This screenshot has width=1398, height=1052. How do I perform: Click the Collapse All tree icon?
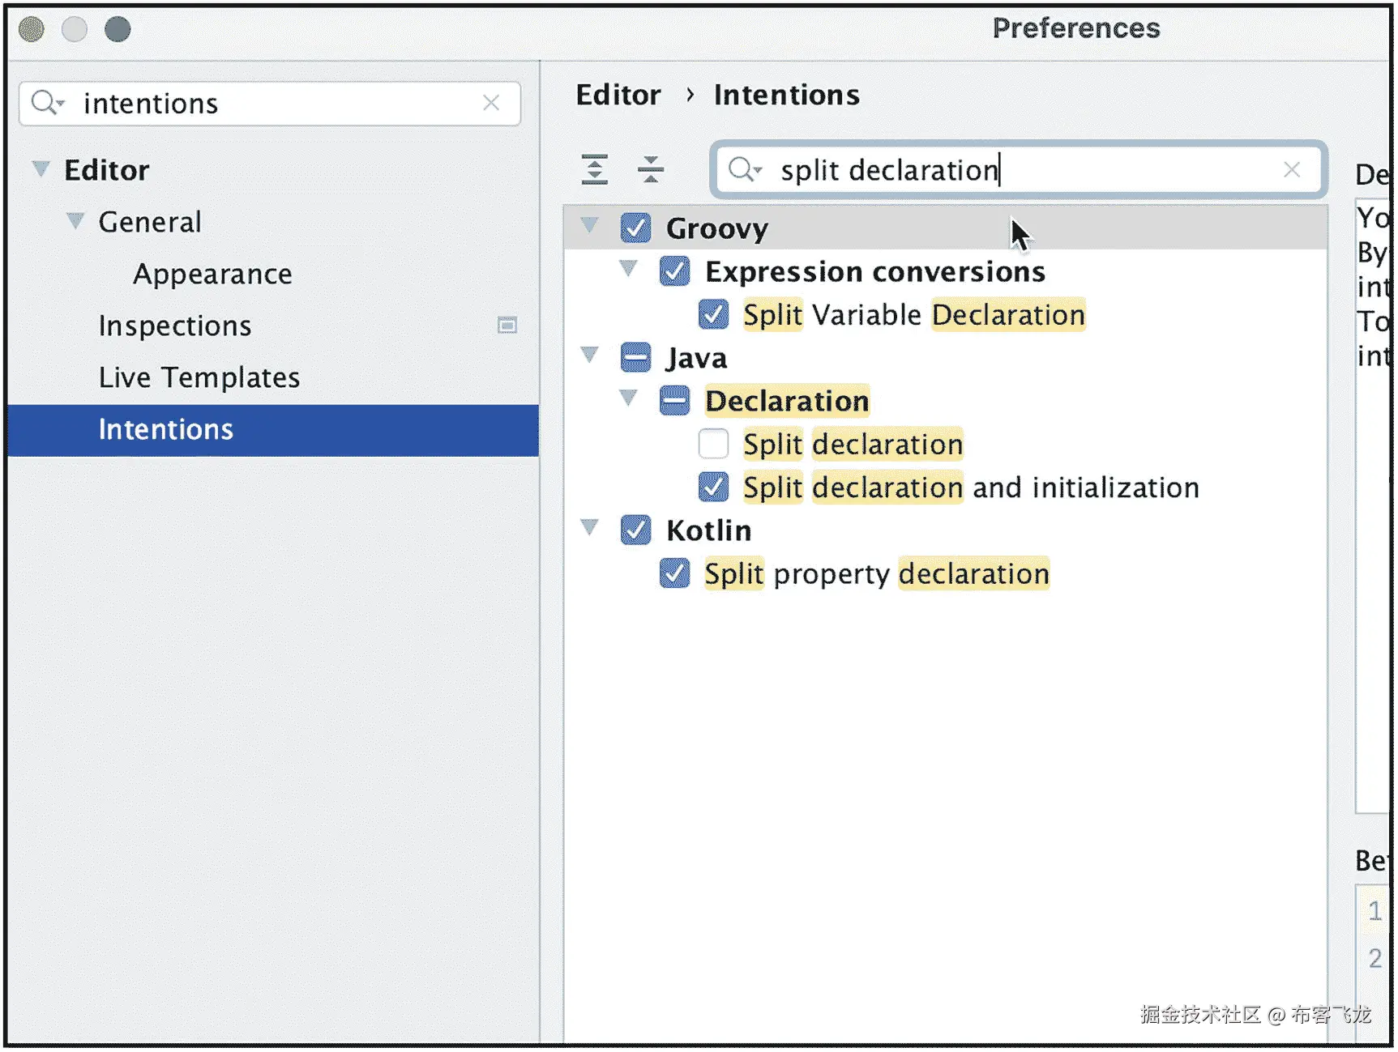coord(650,169)
